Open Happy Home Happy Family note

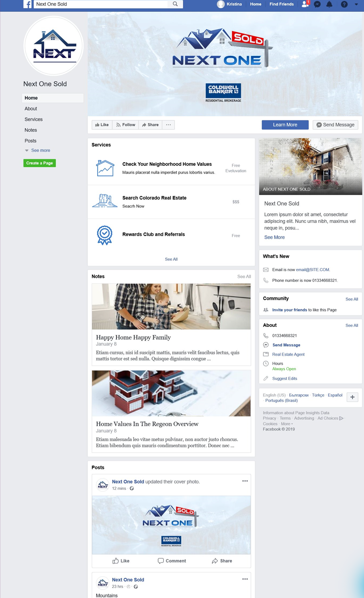(133, 338)
